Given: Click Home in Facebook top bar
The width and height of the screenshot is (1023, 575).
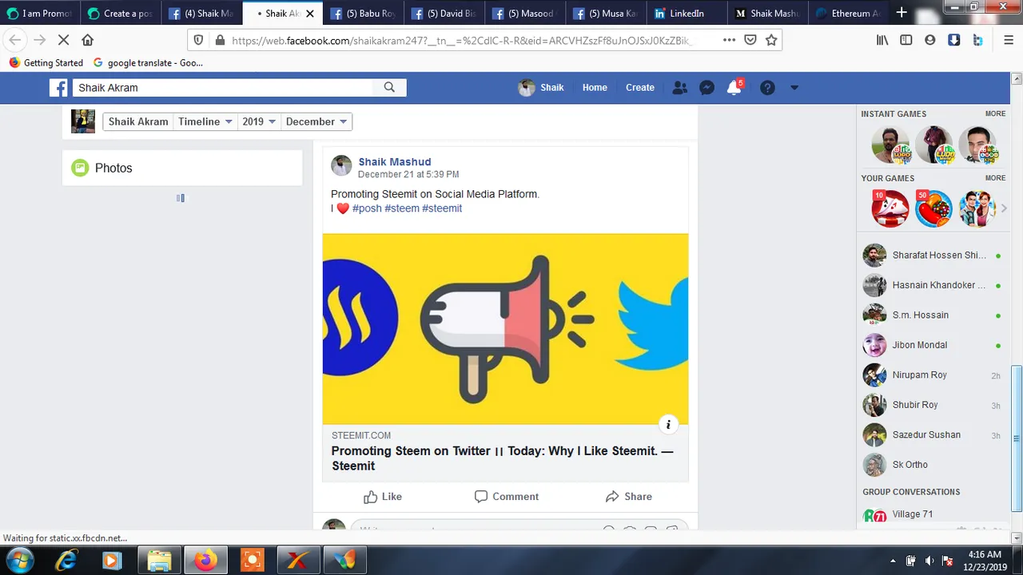Looking at the screenshot, I should pyautogui.click(x=595, y=88).
